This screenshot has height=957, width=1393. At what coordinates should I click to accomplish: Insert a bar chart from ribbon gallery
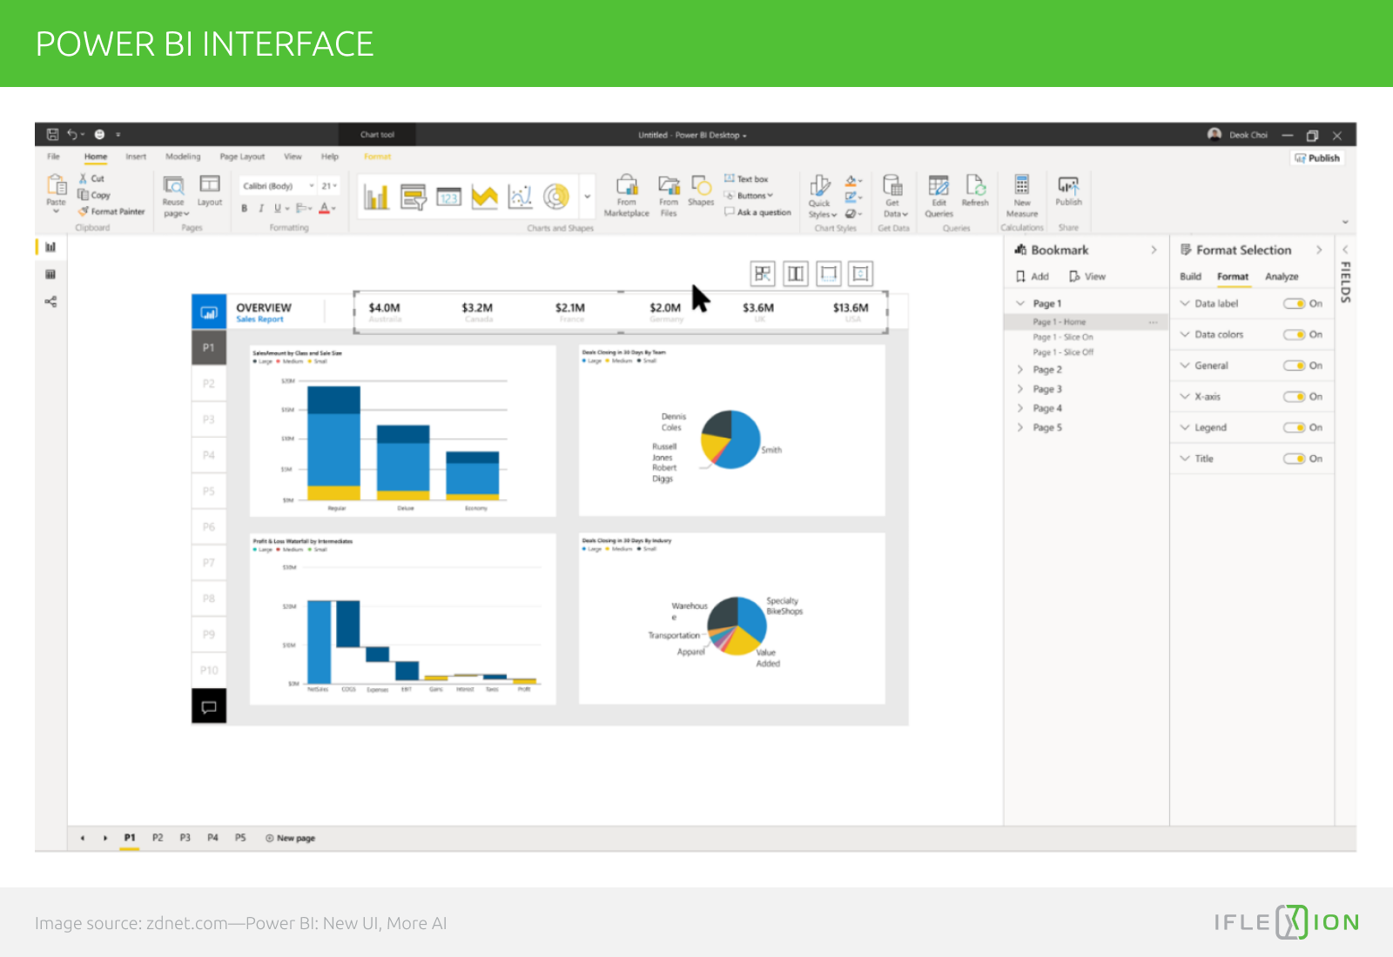pos(376,197)
